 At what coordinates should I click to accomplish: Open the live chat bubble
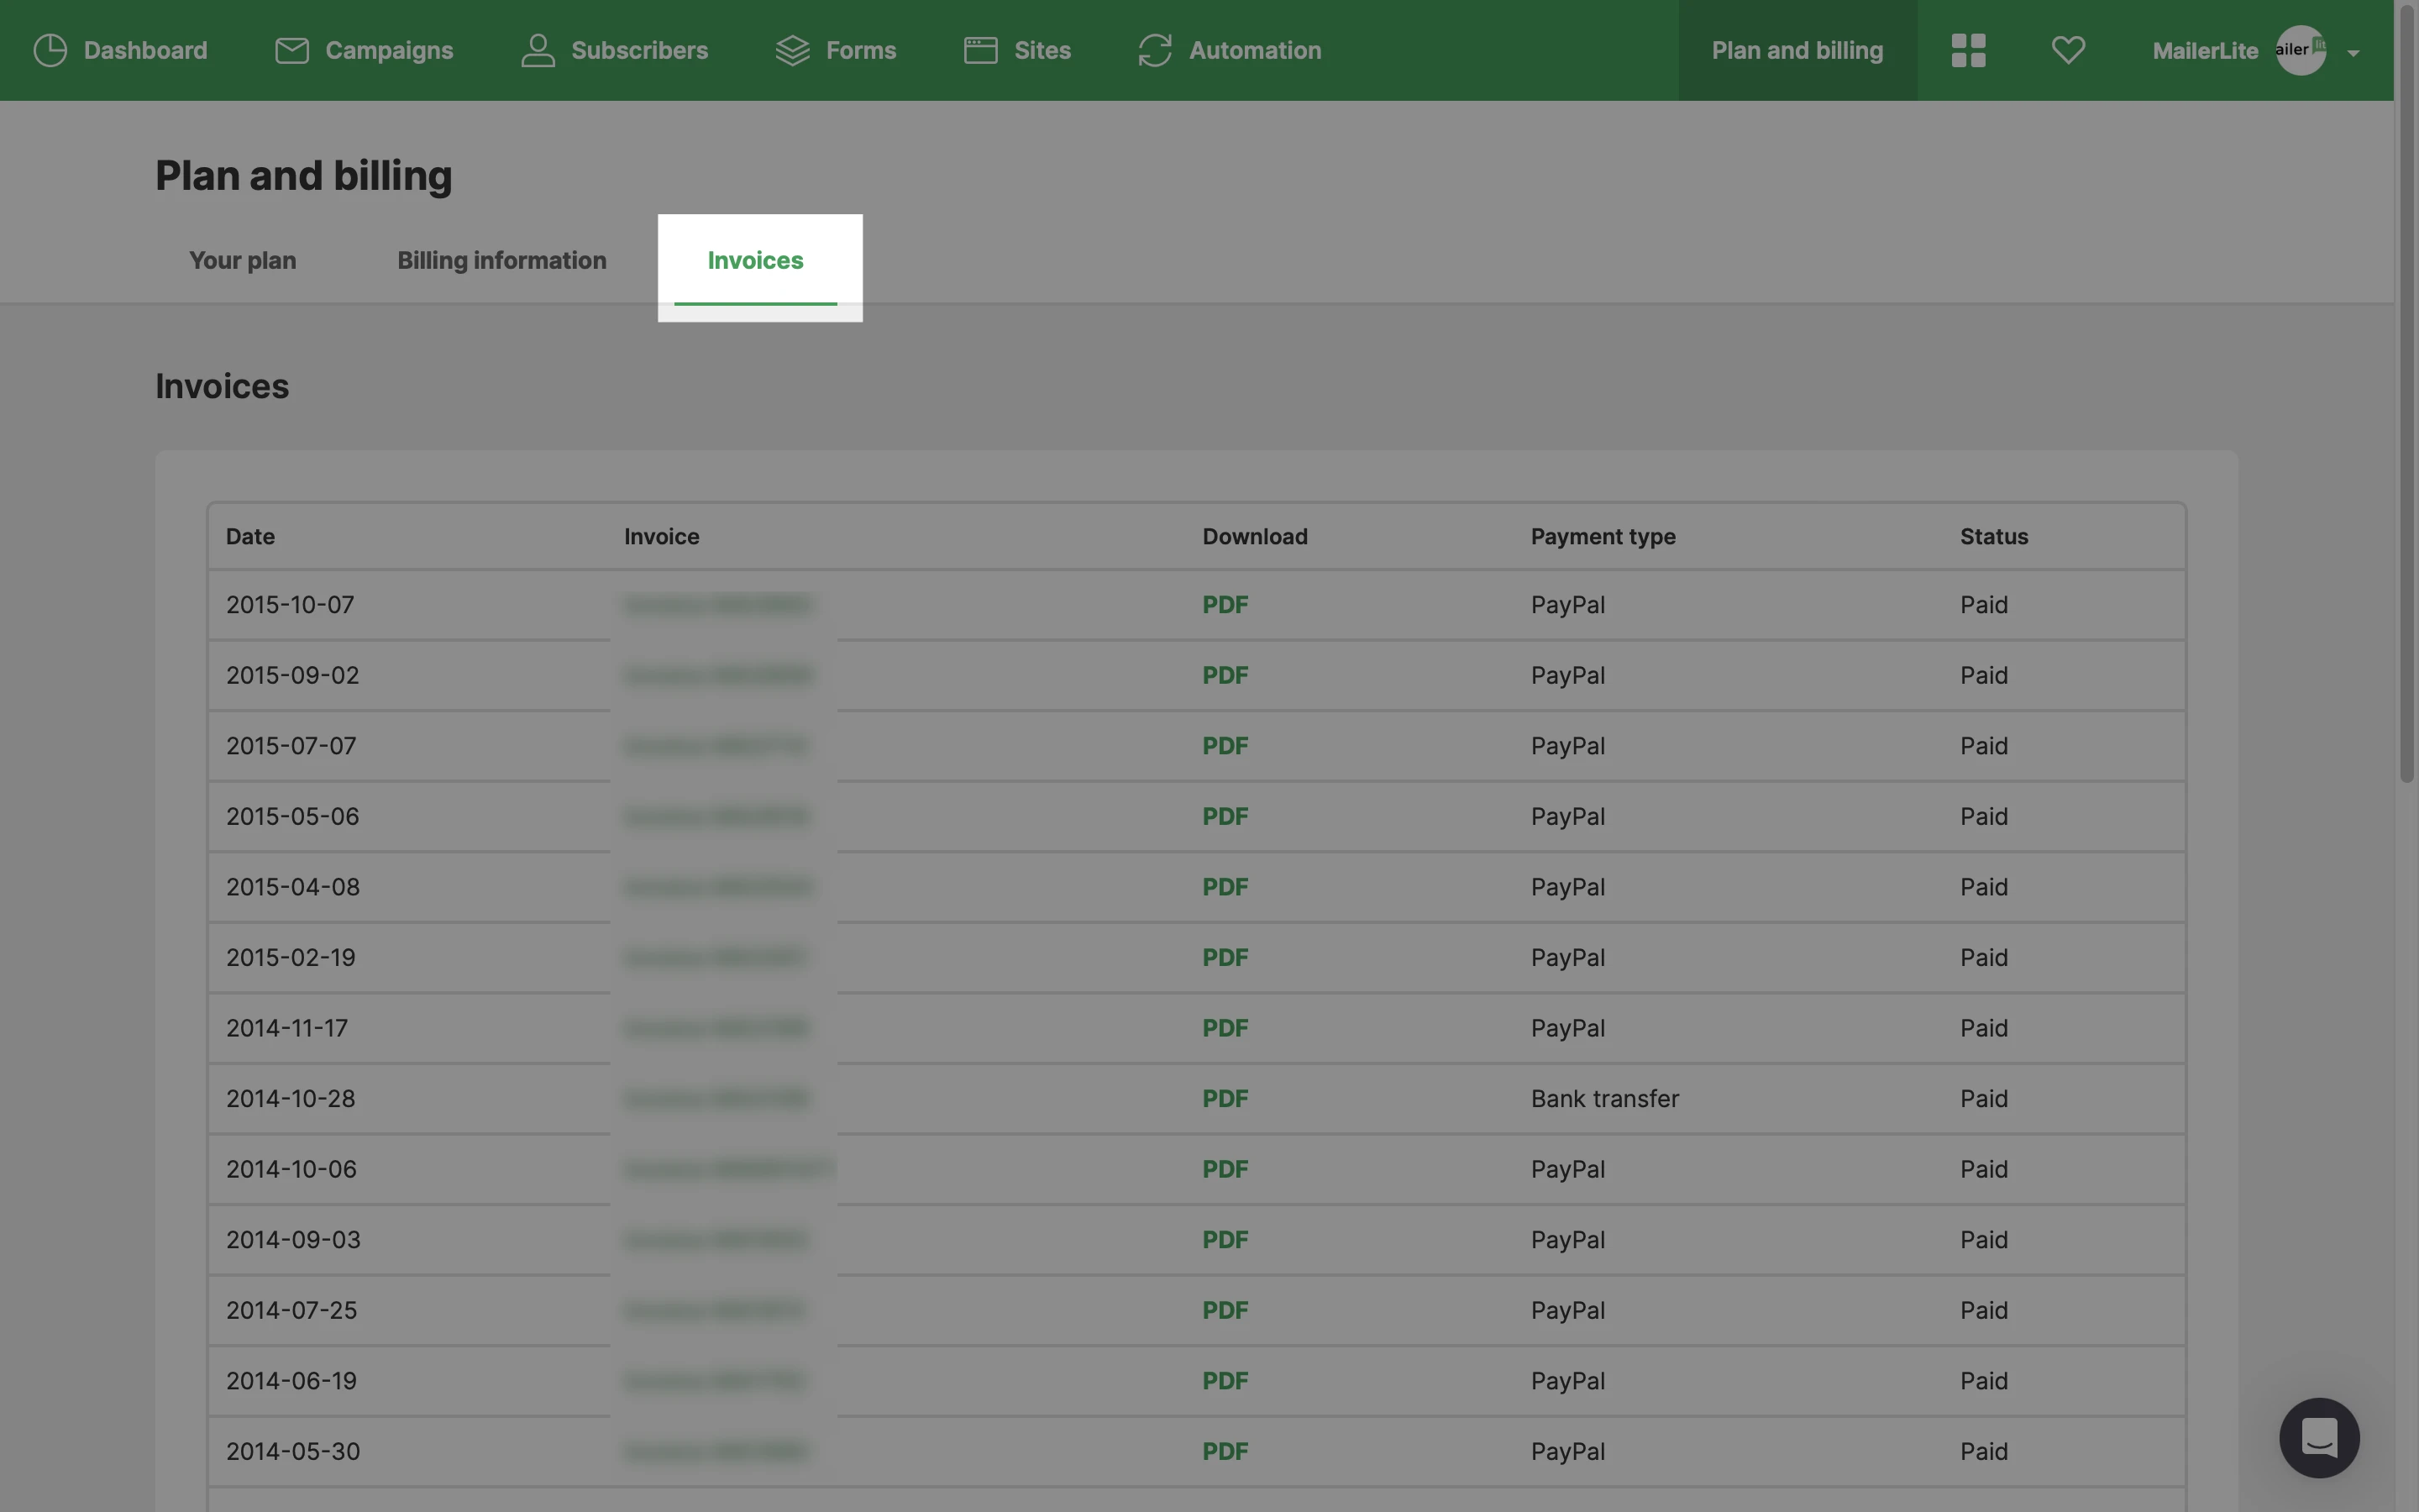pos(2319,1437)
